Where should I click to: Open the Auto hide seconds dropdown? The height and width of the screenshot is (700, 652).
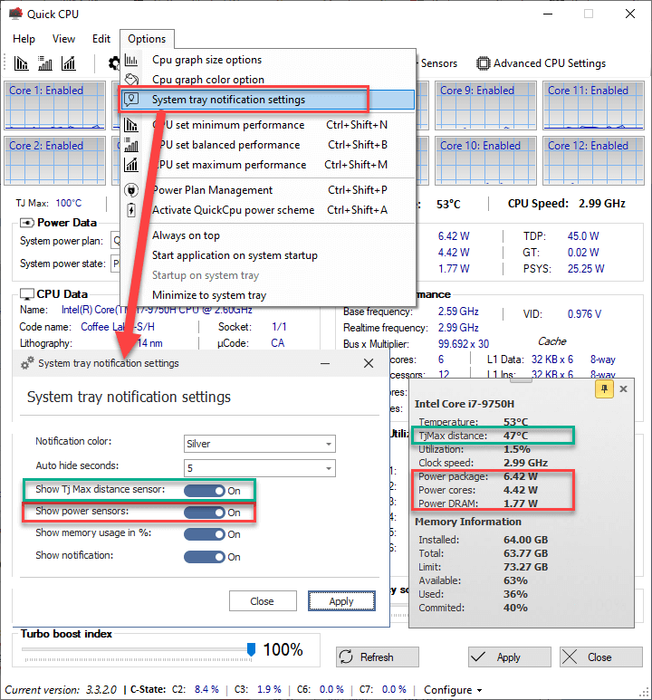tap(260, 468)
